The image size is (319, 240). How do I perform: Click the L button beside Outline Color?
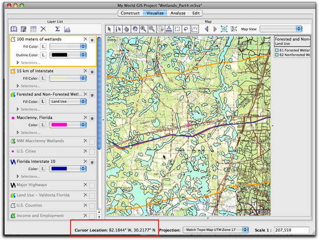(x=43, y=55)
